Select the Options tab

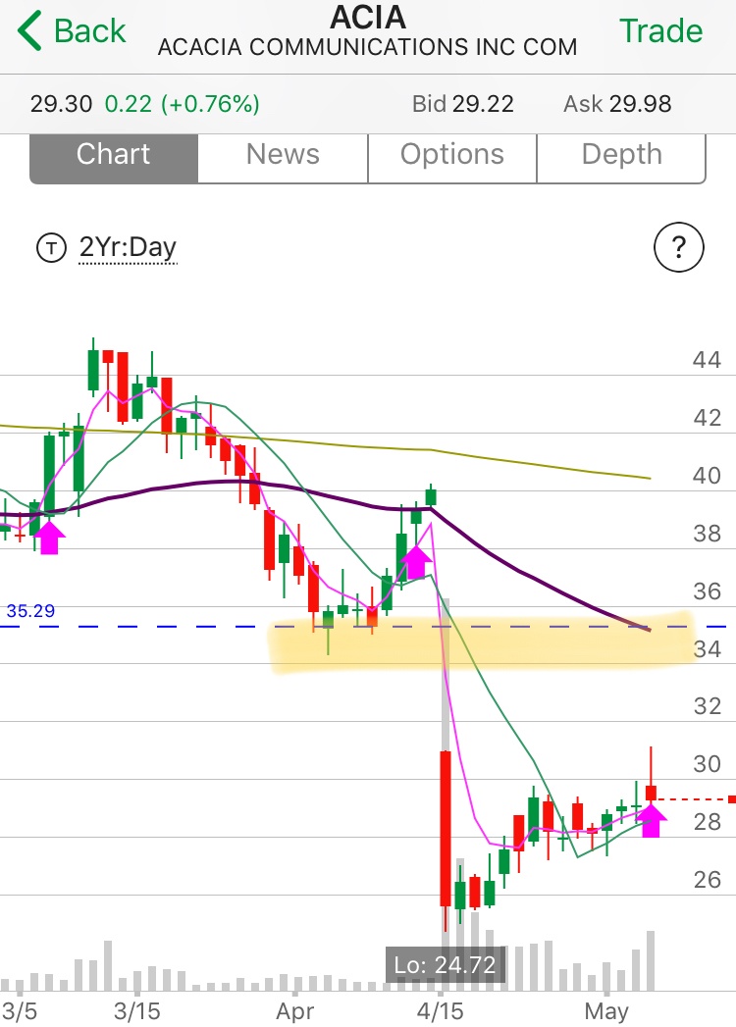452,155
